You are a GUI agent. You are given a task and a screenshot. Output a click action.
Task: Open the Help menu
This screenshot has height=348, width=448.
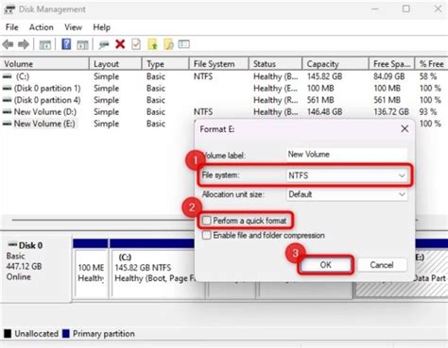tap(101, 27)
